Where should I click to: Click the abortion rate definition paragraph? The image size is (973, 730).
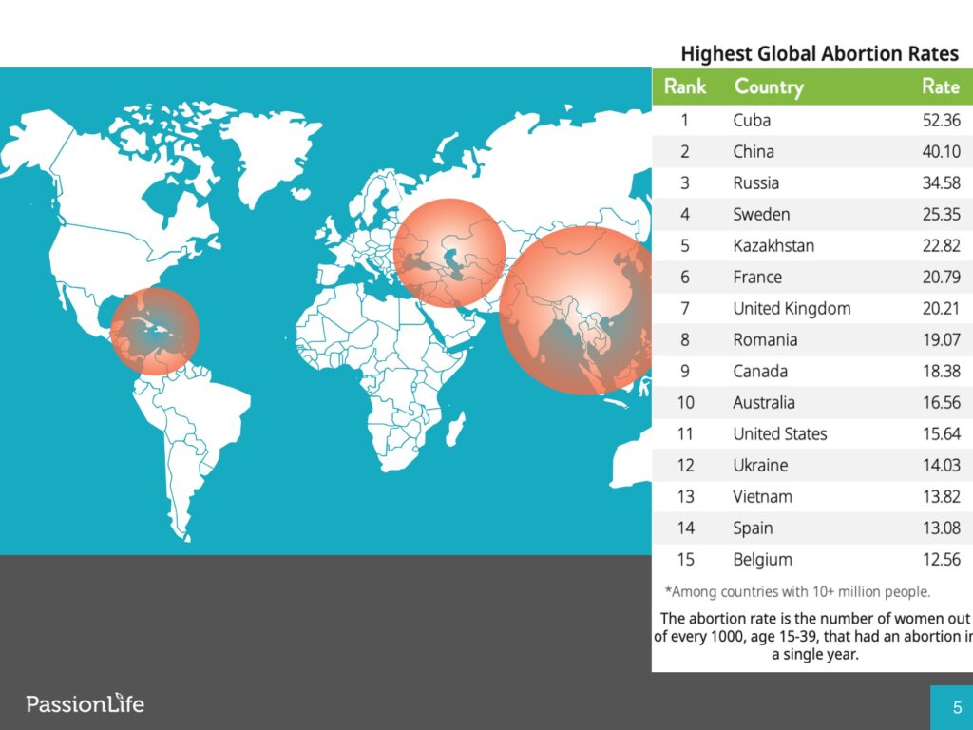click(814, 636)
